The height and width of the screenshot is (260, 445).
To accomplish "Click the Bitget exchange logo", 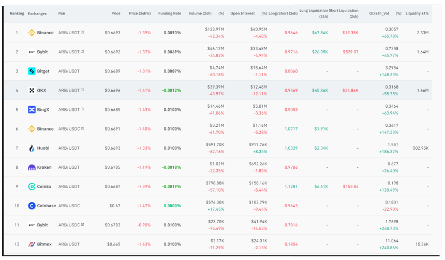I will [32, 71].
